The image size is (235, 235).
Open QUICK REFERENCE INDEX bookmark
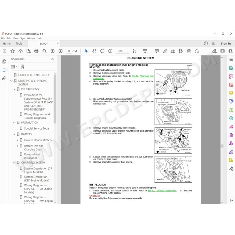[34, 75]
